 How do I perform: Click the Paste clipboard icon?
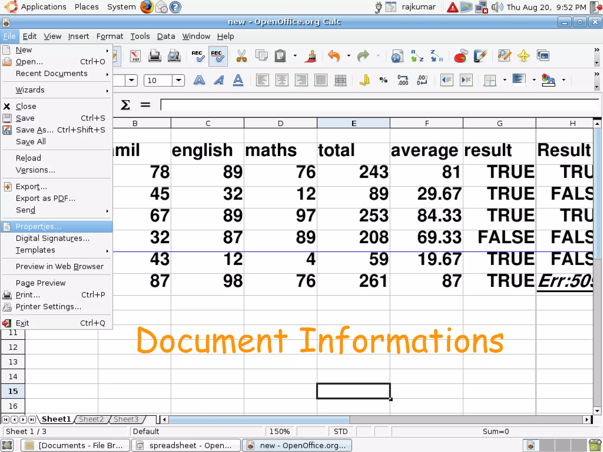[280, 56]
